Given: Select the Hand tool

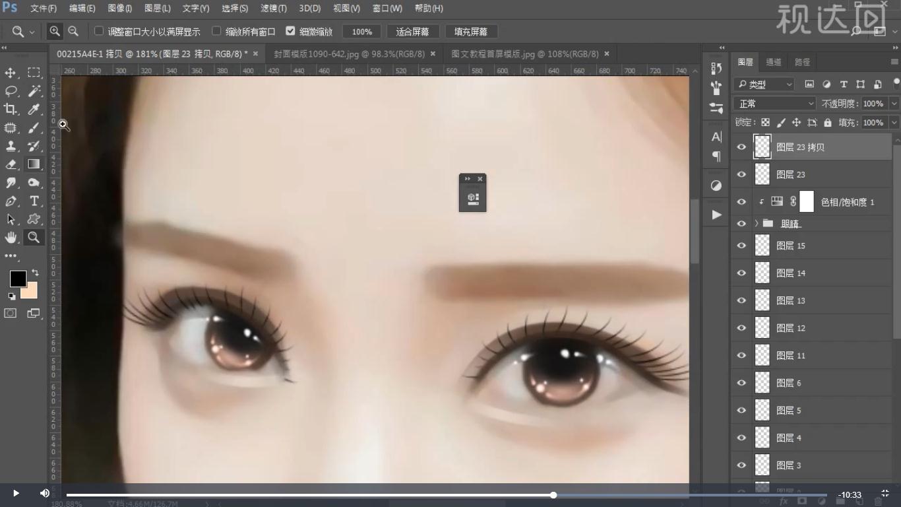Looking at the screenshot, I should click(x=11, y=238).
